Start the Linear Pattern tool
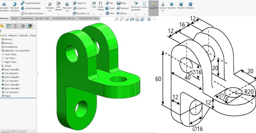The height and width of the screenshot is (133, 256). tap(101, 6)
